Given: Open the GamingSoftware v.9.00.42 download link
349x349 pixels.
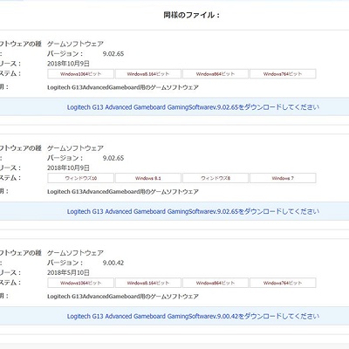Looking at the screenshot, I should pyautogui.click(x=193, y=316).
